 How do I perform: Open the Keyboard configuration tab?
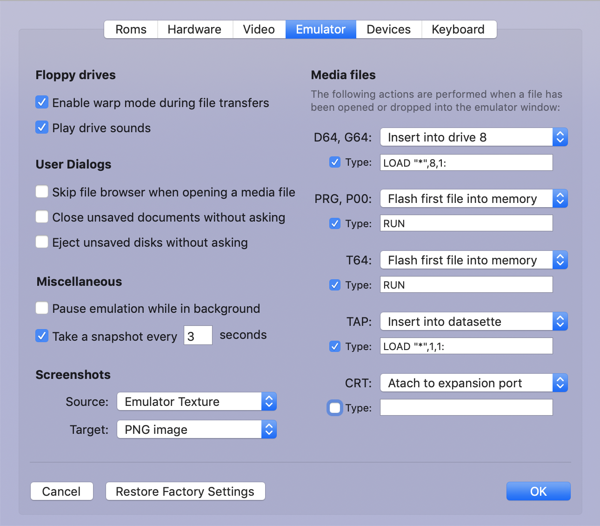[x=459, y=29]
